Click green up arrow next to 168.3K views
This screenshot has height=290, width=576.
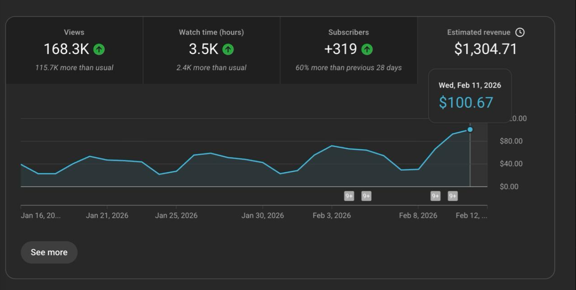99,50
